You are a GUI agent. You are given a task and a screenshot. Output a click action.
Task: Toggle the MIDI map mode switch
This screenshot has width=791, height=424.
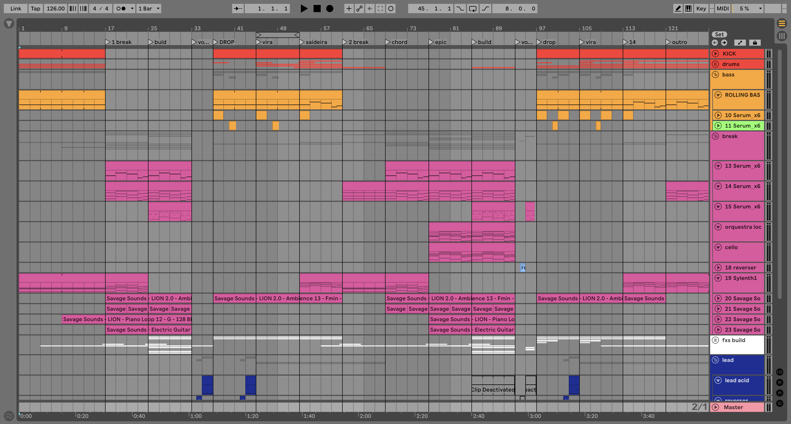tap(723, 9)
